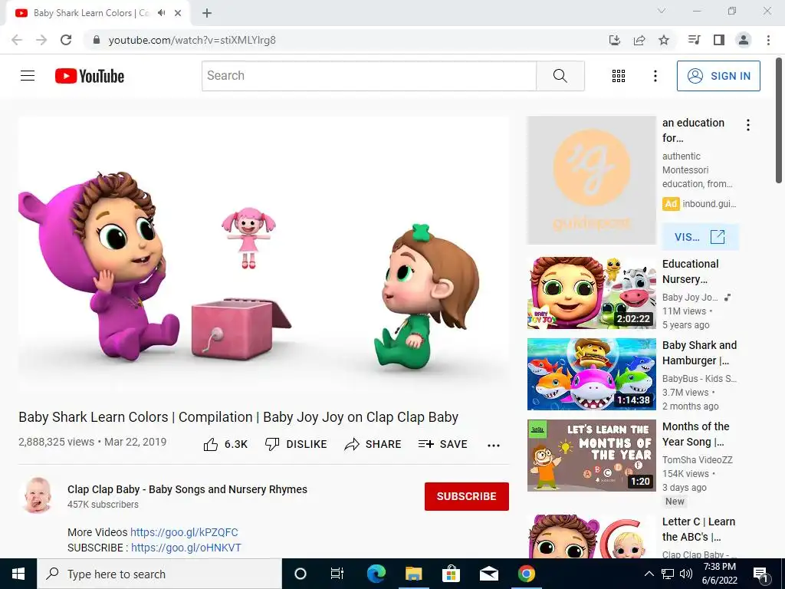
Task: Open Chrome media control icon
Action: (x=694, y=40)
